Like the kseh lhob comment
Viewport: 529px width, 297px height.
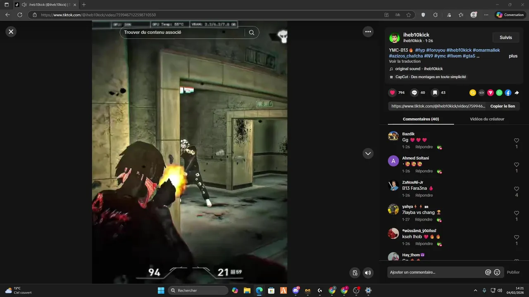click(x=516, y=238)
